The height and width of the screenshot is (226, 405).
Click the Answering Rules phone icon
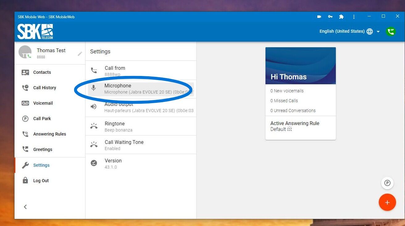pyautogui.click(x=25, y=134)
